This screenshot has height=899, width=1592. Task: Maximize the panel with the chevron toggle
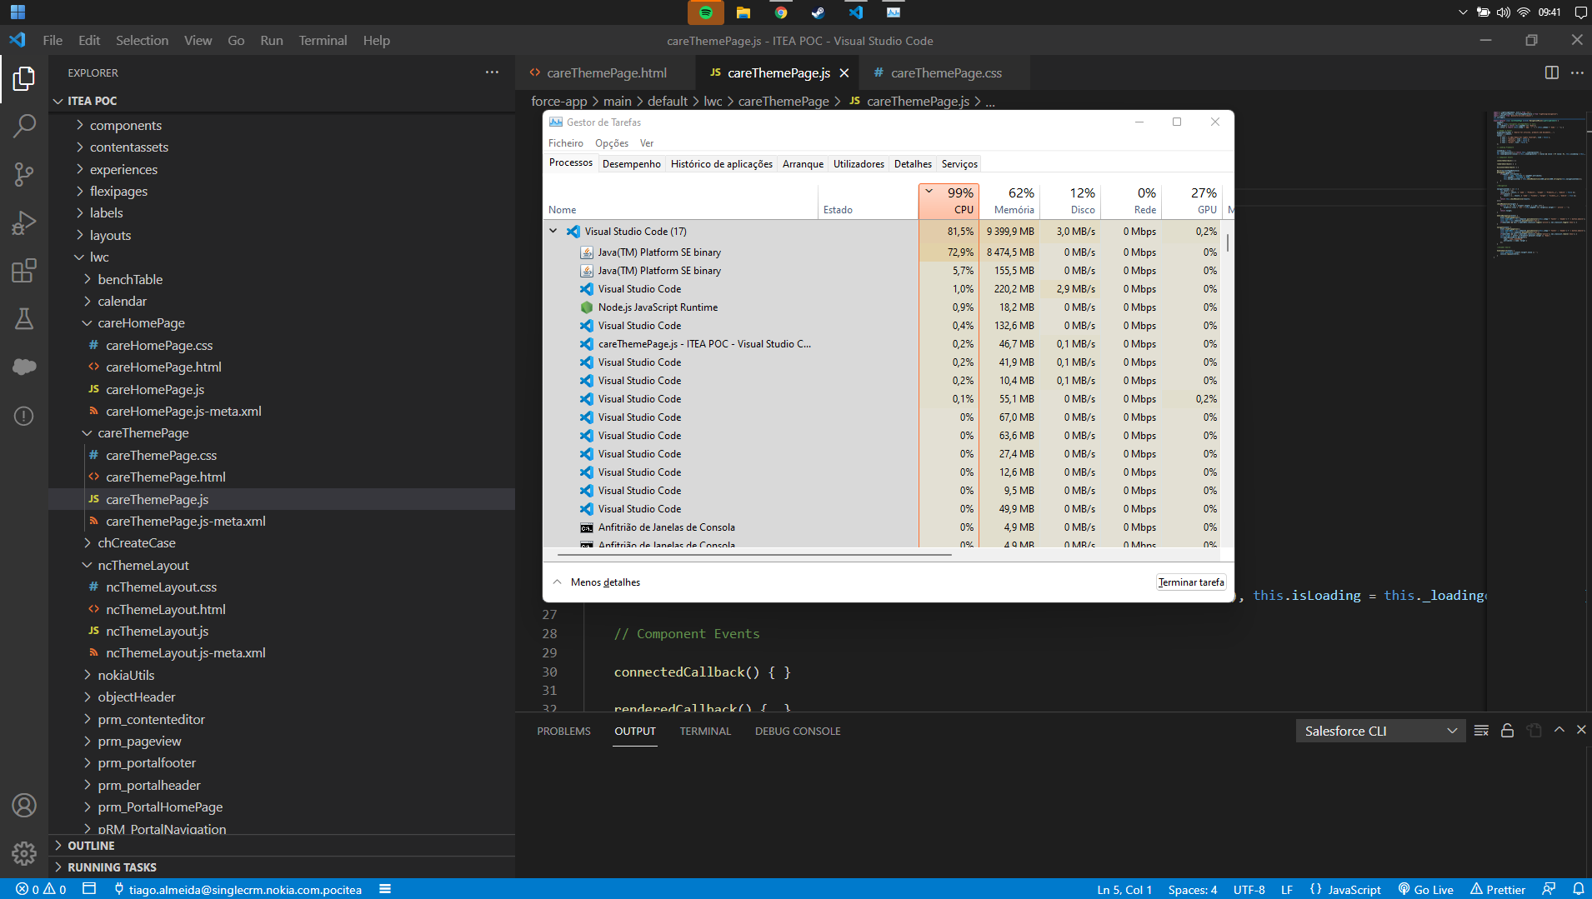coord(1558,730)
